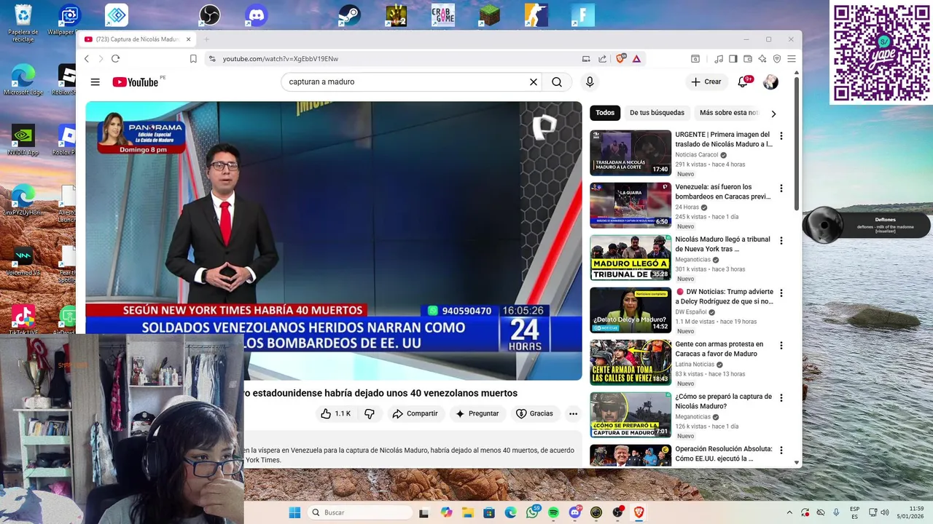Open the OBS Studio desktop shortcut
The width and height of the screenshot is (933, 524).
click(210, 15)
